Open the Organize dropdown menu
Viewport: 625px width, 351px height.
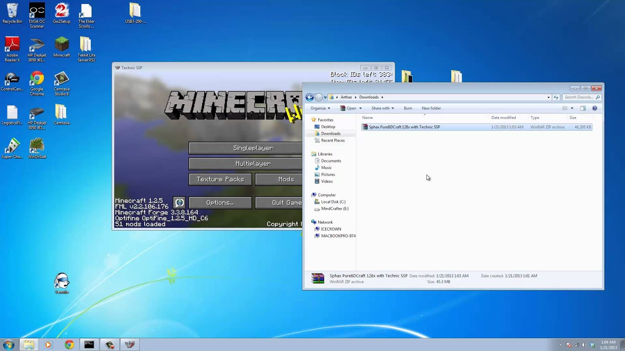(320, 108)
